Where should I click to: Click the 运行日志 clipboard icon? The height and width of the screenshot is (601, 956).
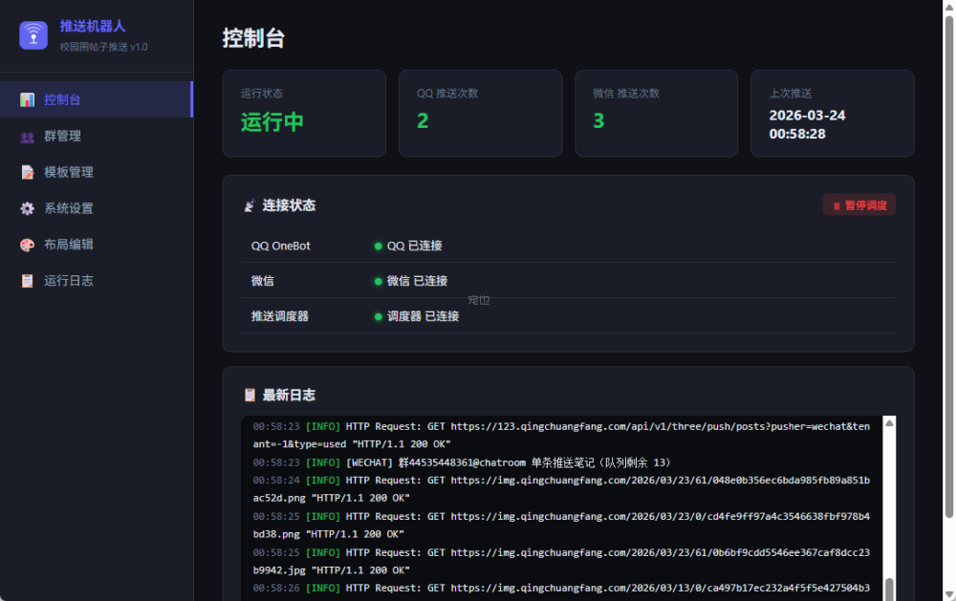coord(27,281)
